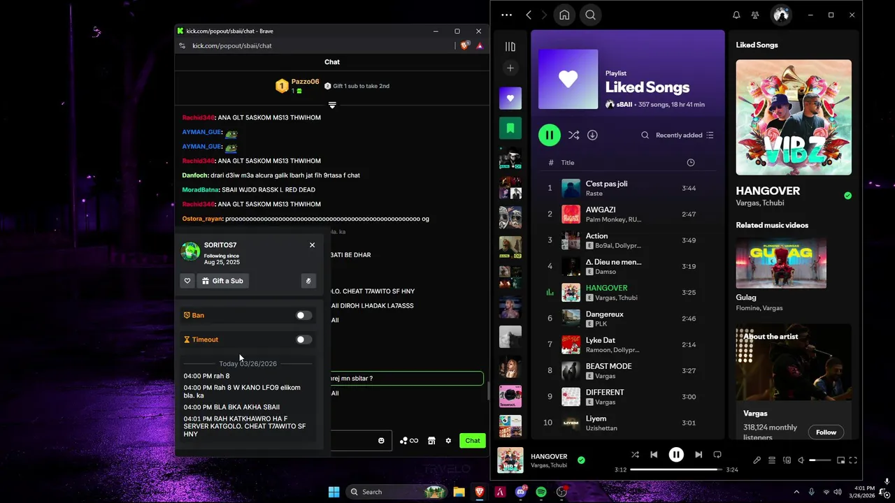Open the Spotify queue

tap(772, 460)
